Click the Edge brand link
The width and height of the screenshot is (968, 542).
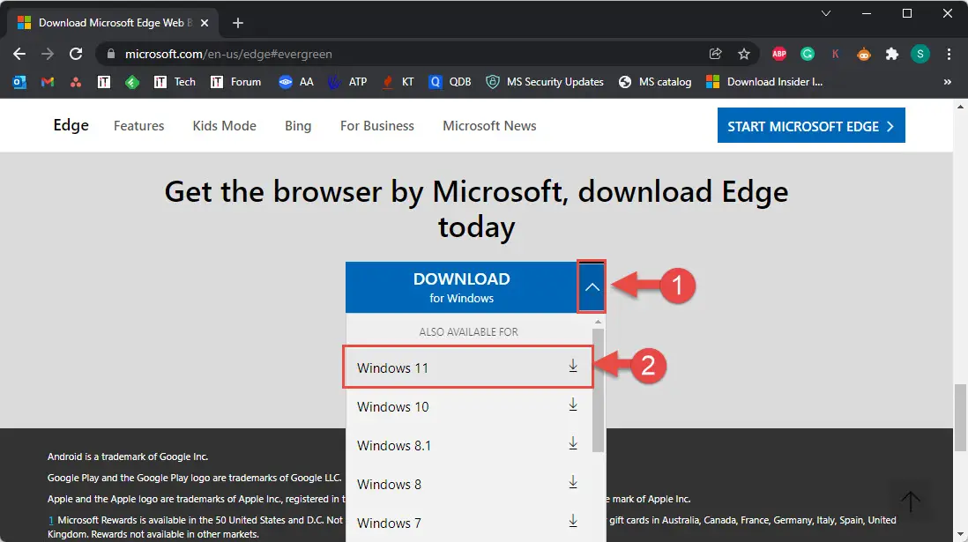[x=71, y=125]
